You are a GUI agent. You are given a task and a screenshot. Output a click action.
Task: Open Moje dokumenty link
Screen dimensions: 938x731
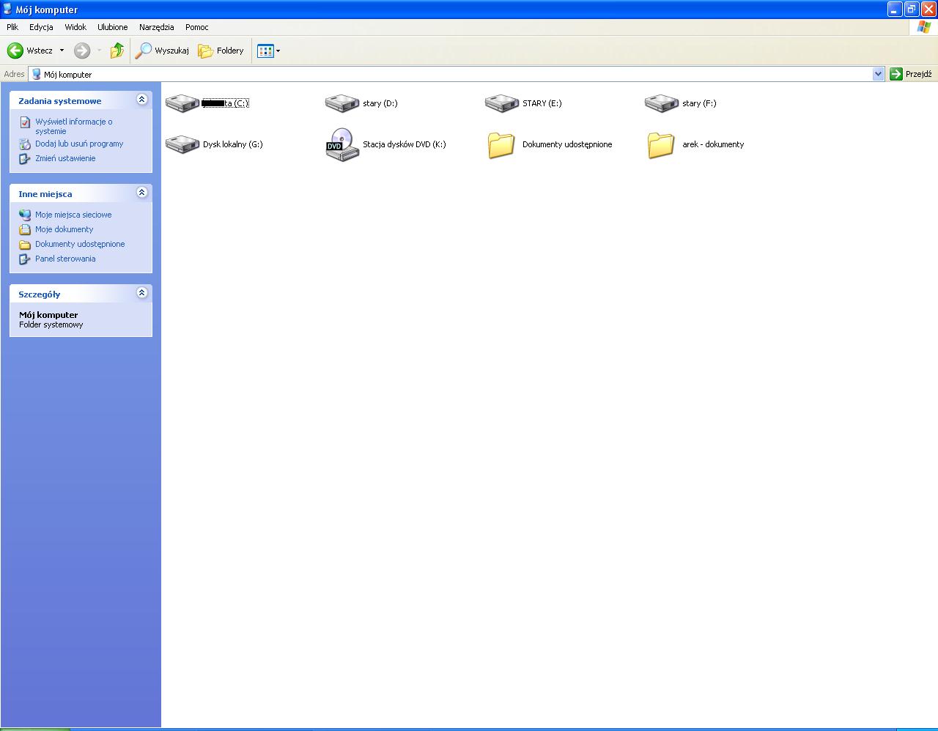tap(64, 229)
